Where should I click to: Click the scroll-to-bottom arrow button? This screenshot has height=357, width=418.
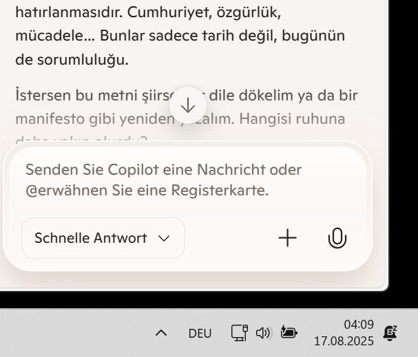coord(188,105)
